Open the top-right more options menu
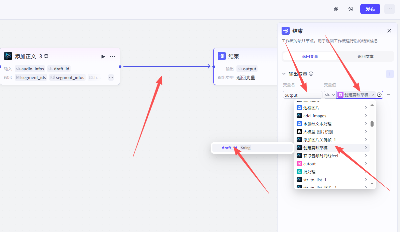Viewport: 400px width, 232px height. coord(389,9)
